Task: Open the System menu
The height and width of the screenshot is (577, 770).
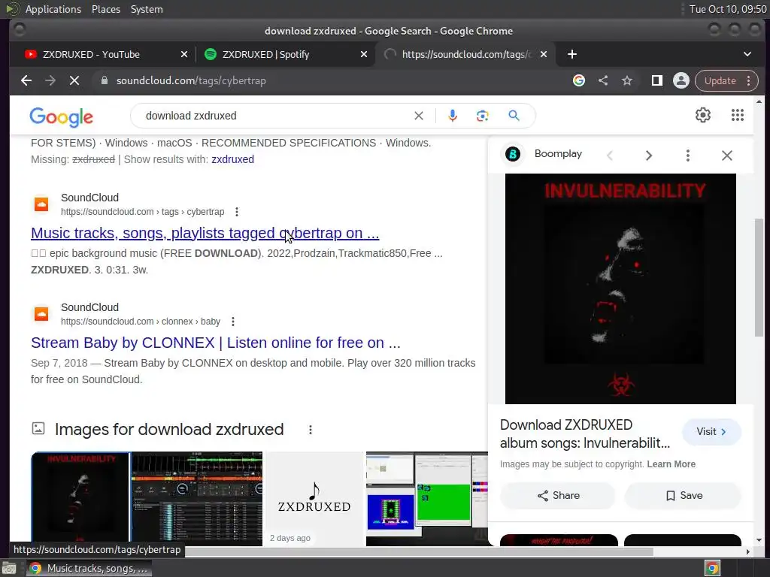Action: 147,9
